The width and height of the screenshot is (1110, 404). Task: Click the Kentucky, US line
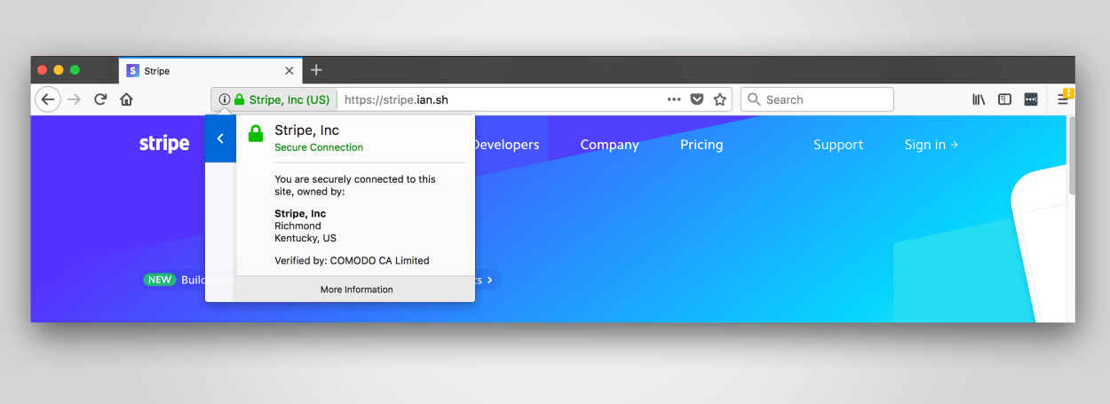point(305,239)
